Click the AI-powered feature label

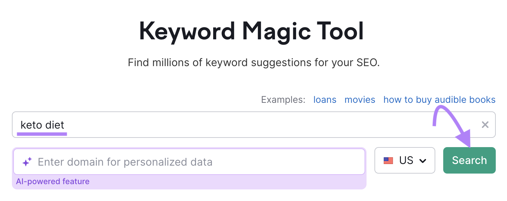[53, 181]
